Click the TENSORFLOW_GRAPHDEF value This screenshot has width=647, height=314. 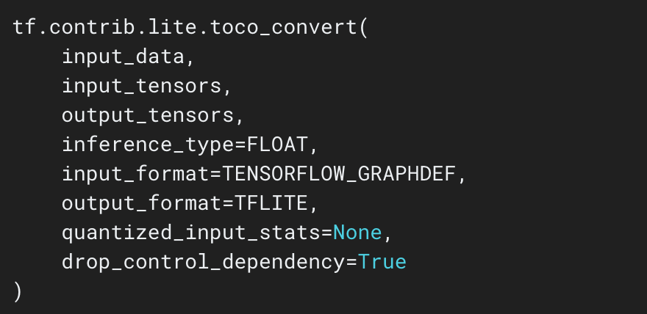(339, 175)
